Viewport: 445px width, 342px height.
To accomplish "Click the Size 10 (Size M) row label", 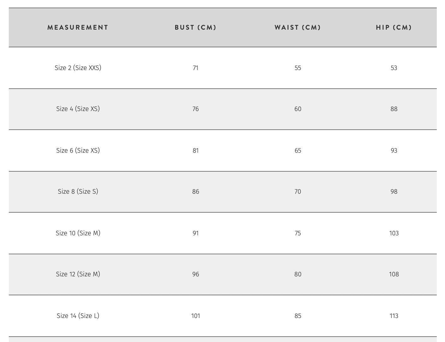I will (x=78, y=233).
